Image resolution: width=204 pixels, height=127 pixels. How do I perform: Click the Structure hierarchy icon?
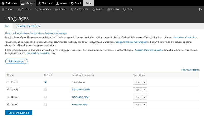click(x=19, y=9)
